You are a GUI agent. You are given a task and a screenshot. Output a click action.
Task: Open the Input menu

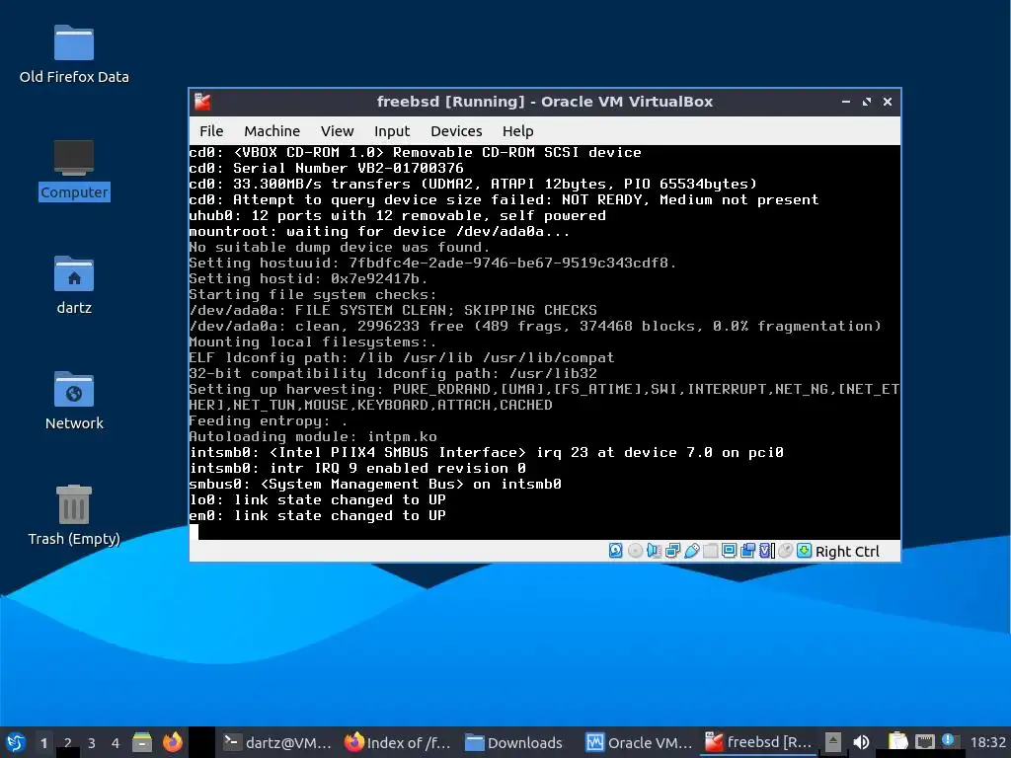[392, 131]
